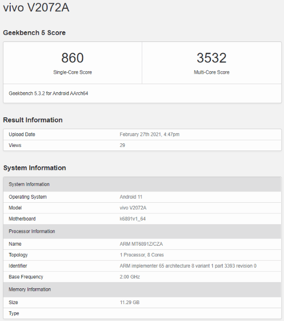Click the 'Result Information' heading
This screenshot has width=284, height=321.
(x=33, y=120)
